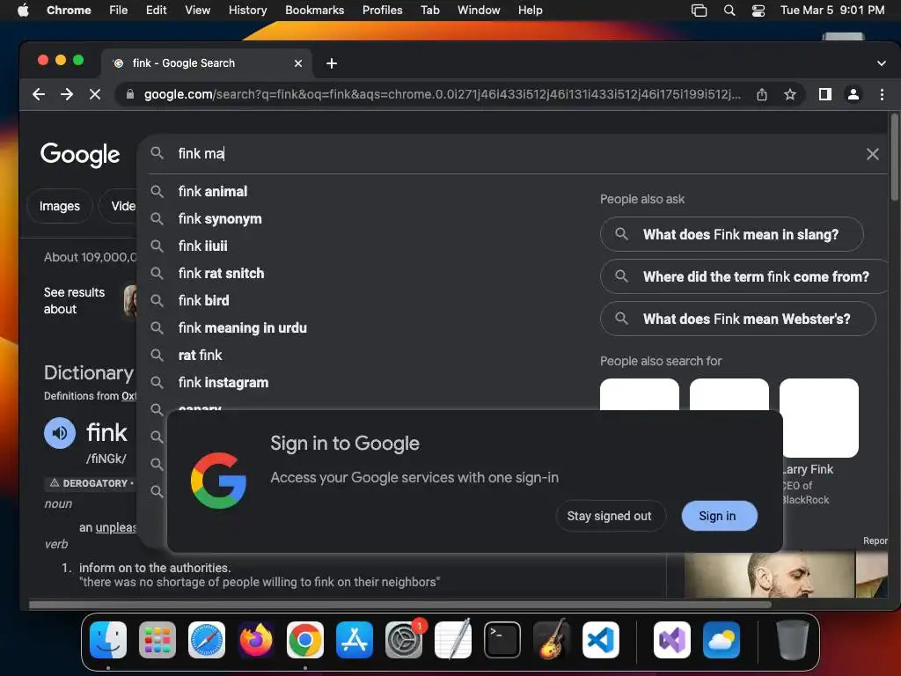Share this page using the share icon
The image size is (901, 676).
click(x=762, y=94)
